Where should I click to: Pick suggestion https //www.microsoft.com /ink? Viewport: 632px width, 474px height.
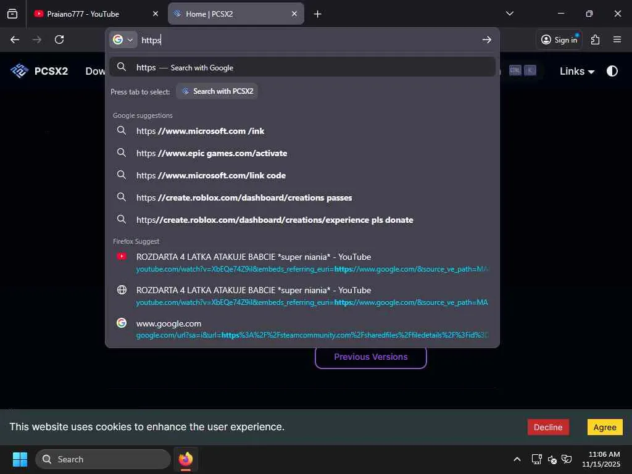click(x=302, y=131)
